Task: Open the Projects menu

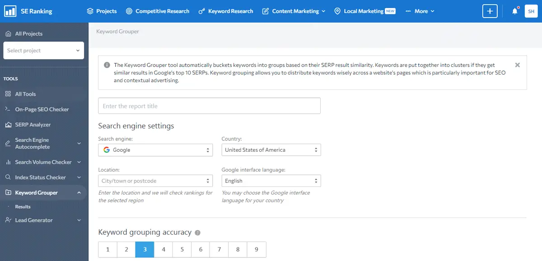Action: [x=102, y=11]
